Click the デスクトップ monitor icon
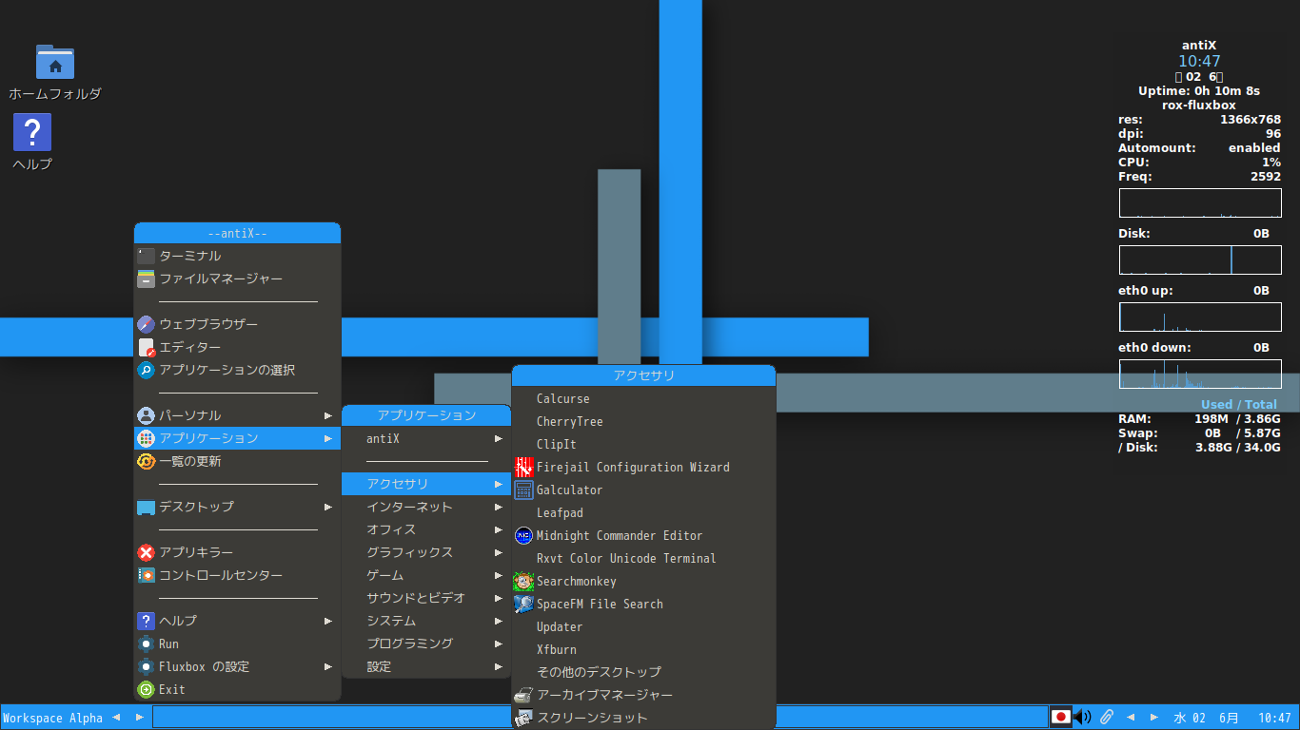 pyautogui.click(x=146, y=507)
